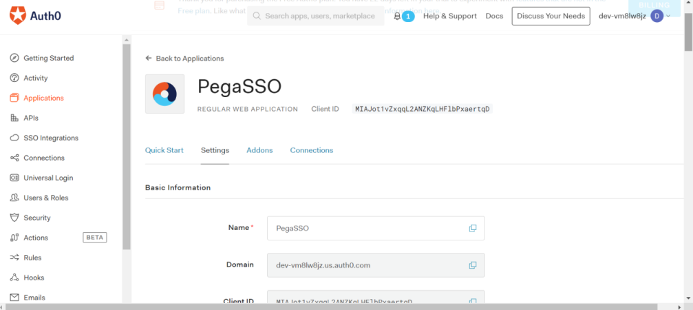Click the Applications window icon in sidebar
The image size is (693, 310).
click(x=14, y=98)
